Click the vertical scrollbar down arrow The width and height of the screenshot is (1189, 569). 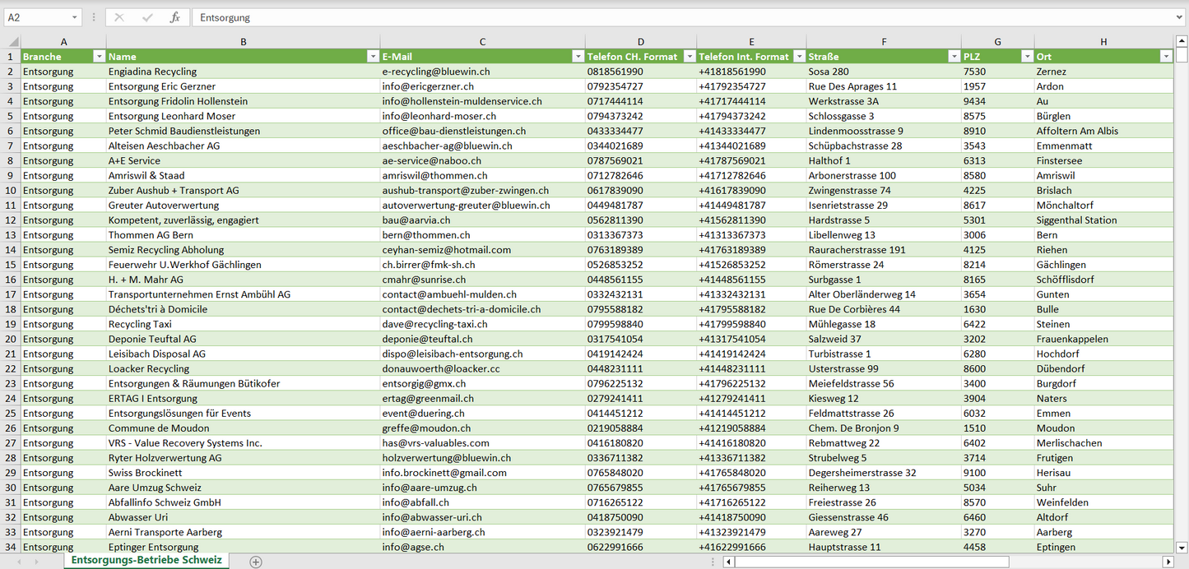(x=1182, y=547)
